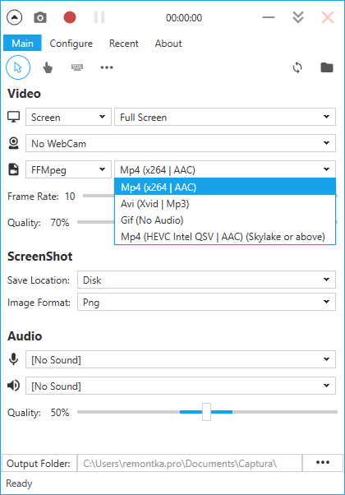Open the No WebCam dropdown
345x495 pixels.
click(181, 143)
